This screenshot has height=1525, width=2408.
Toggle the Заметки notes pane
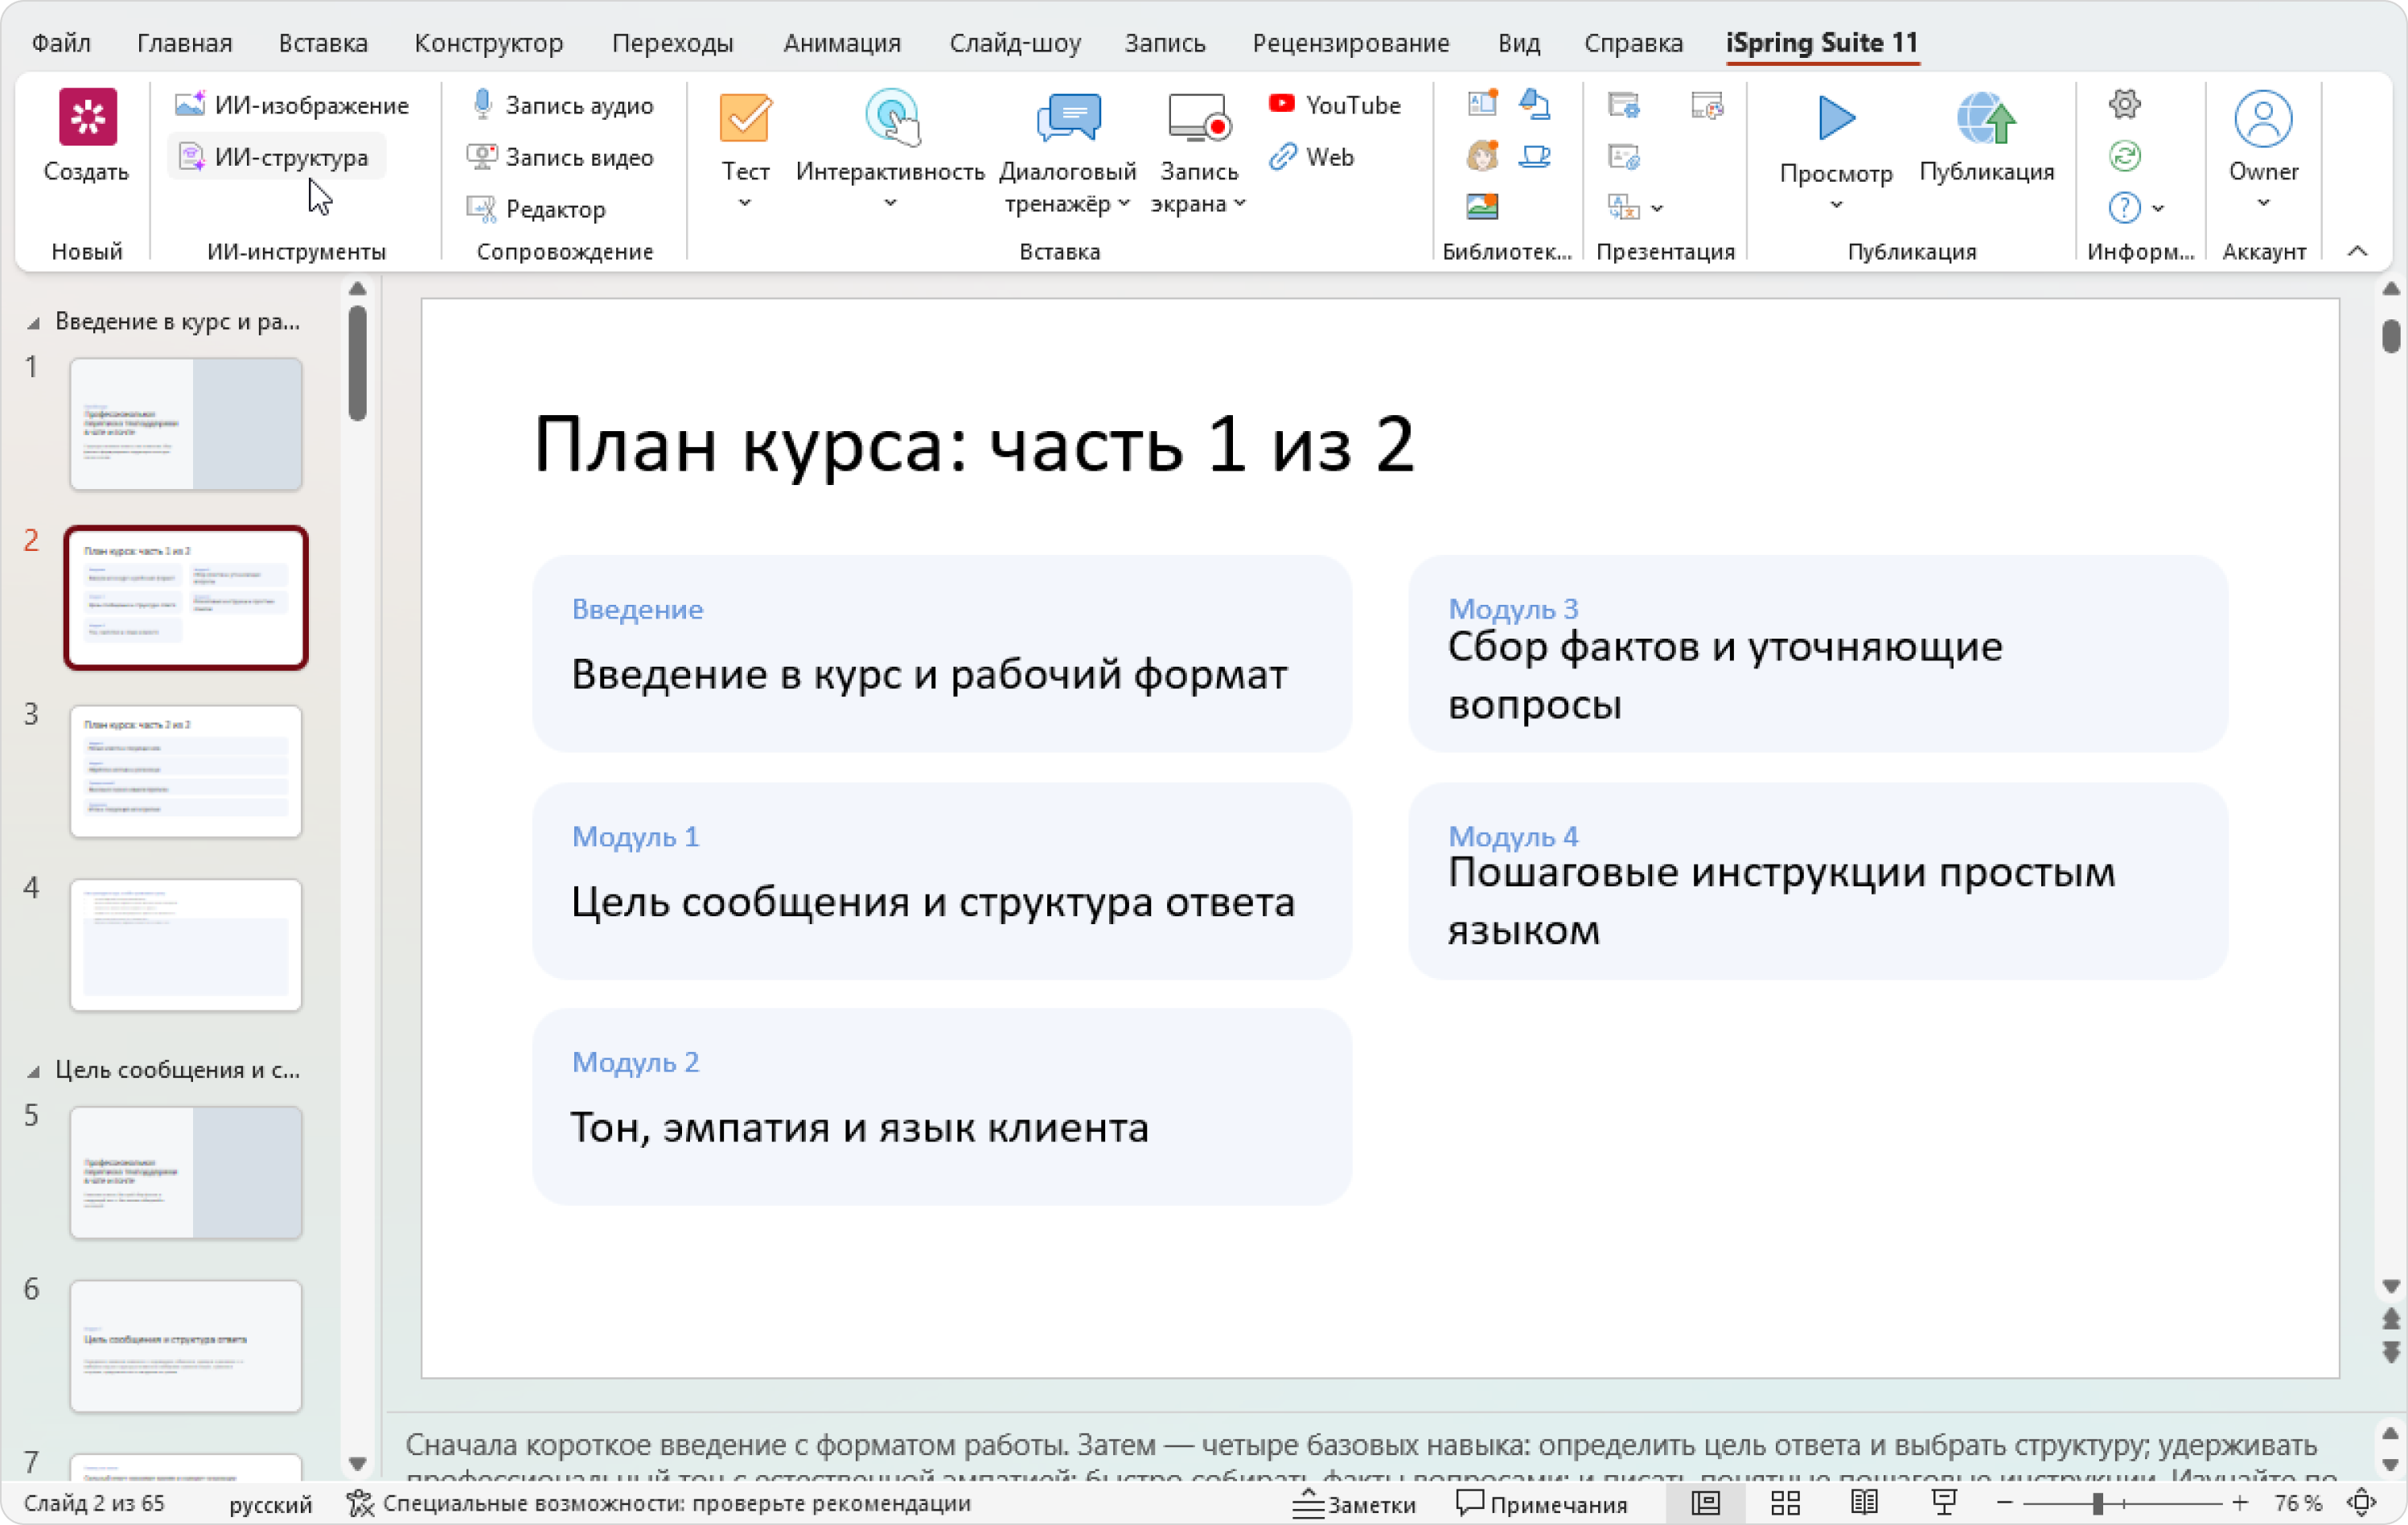(1354, 1504)
